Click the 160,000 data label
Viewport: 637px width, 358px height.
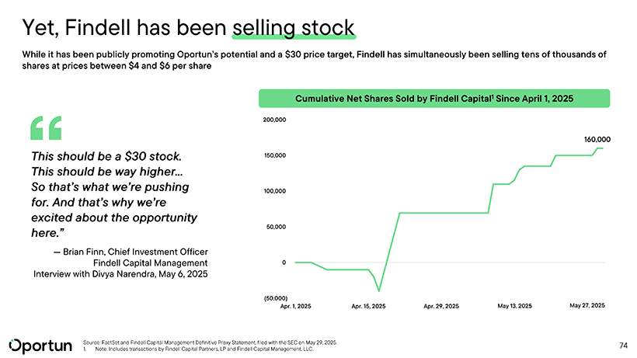pyautogui.click(x=597, y=140)
